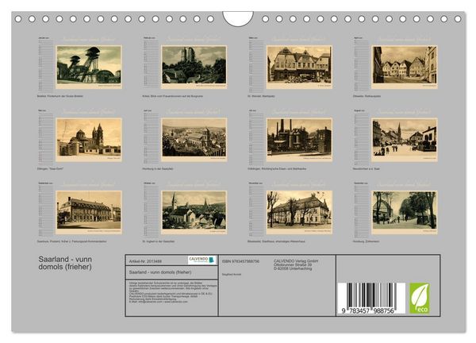Open the St. Wendel Marktplatz postcard
This screenshot has width=476, height=343.
click(299, 67)
